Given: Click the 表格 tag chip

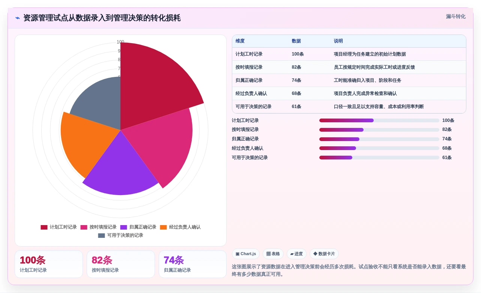Looking at the screenshot, I should coord(273,254).
